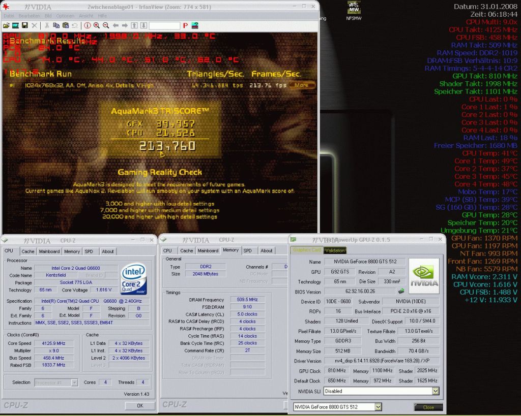Select CPU tab in Memory CPU-Z window

(168, 251)
